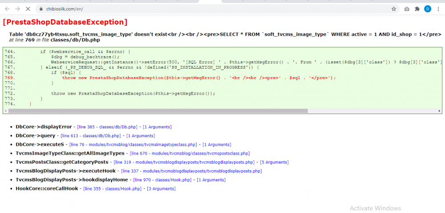Screen dimensions: 445x213
Task: Click 'TvcmsPostsClass::getCategoryPosts' text
Action: (62, 162)
